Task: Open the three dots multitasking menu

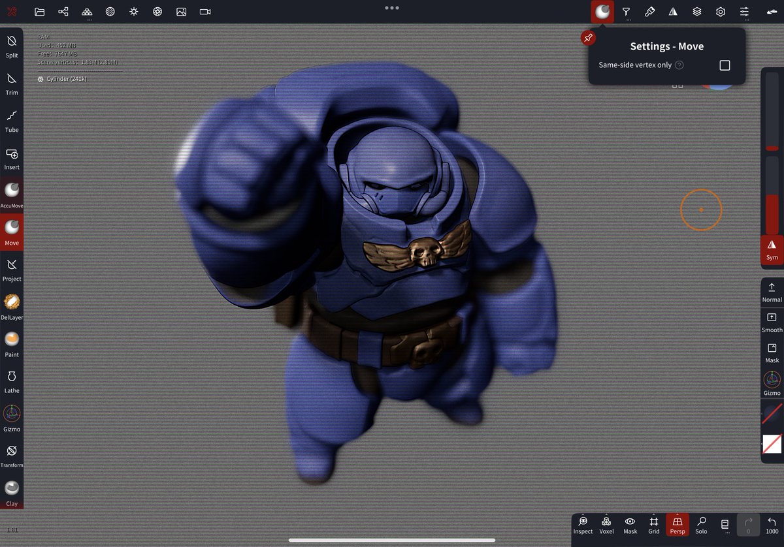Action: [x=392, y=8]
